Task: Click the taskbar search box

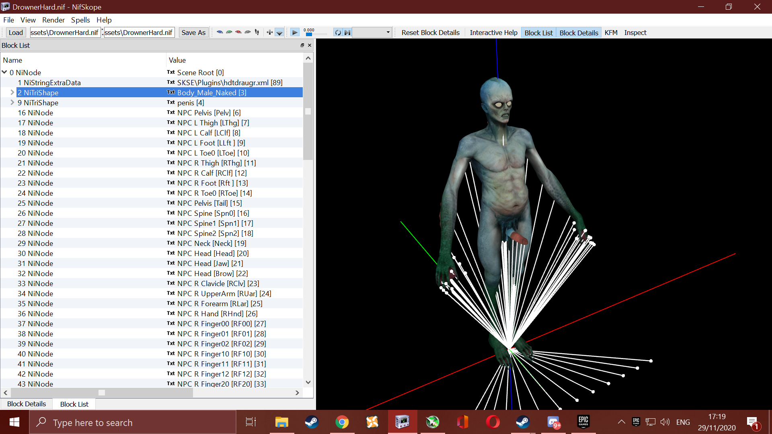Action: [x=133, y=422]
